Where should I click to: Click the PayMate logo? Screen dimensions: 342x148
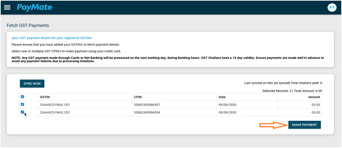[35, 7]
